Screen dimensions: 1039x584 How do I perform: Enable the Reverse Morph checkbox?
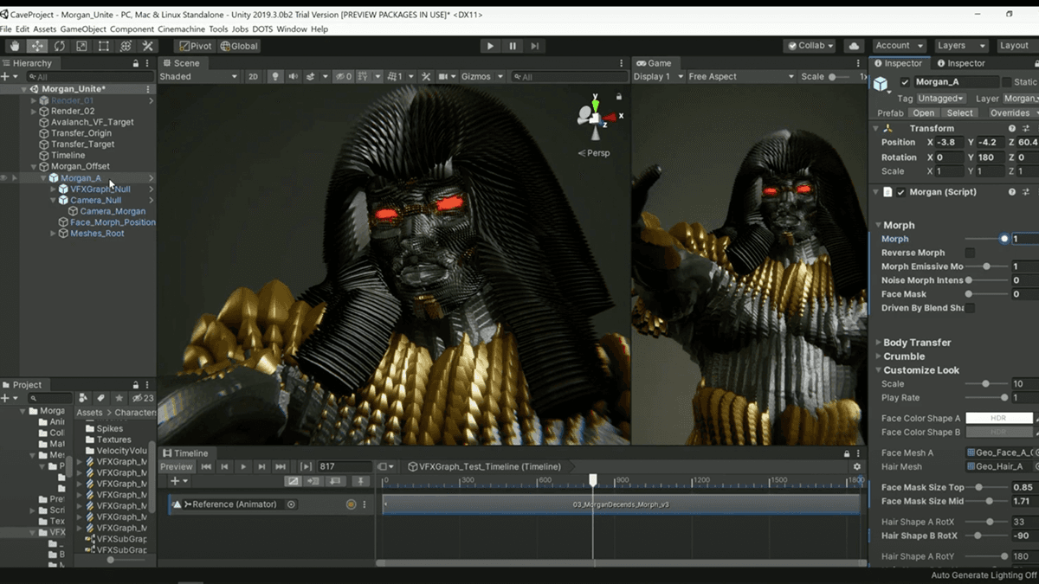pyautogui.click(x=970, y=253)
